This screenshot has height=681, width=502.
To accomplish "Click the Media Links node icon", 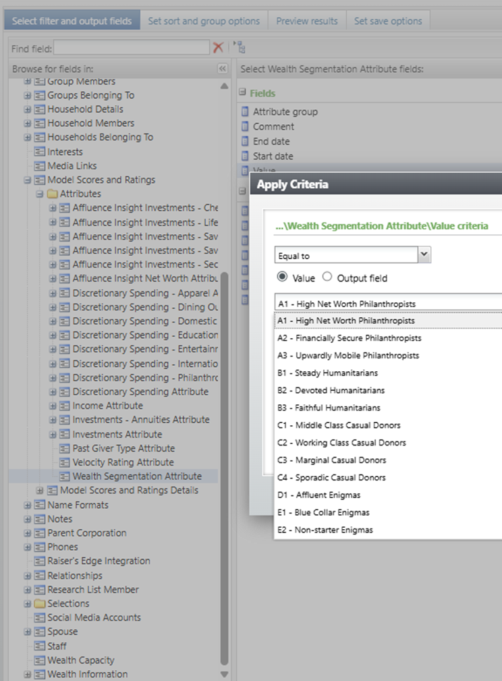I will 40,166.
